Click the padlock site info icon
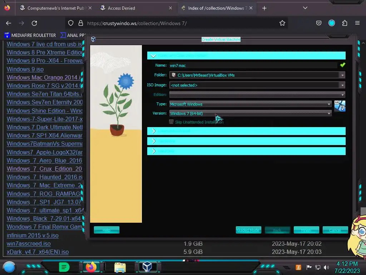Image resolution: width=366 pixels, height=275 pixels. [81, 23]
